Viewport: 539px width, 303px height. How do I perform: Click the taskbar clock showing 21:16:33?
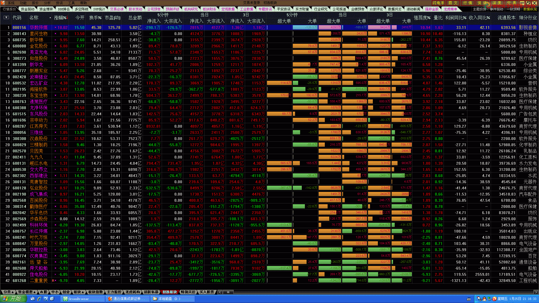tap(529, 299)
